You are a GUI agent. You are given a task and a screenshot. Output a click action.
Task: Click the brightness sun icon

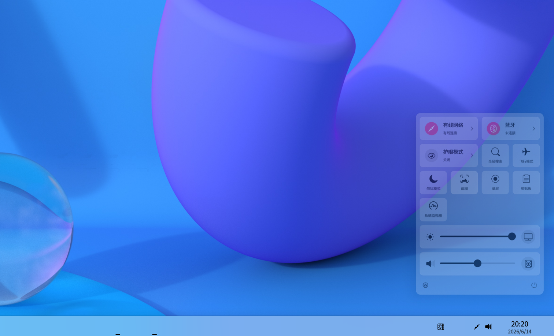(x=430, y=237)
